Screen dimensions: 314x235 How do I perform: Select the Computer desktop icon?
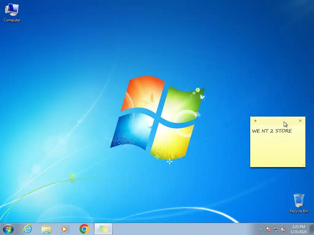point(12,13)
